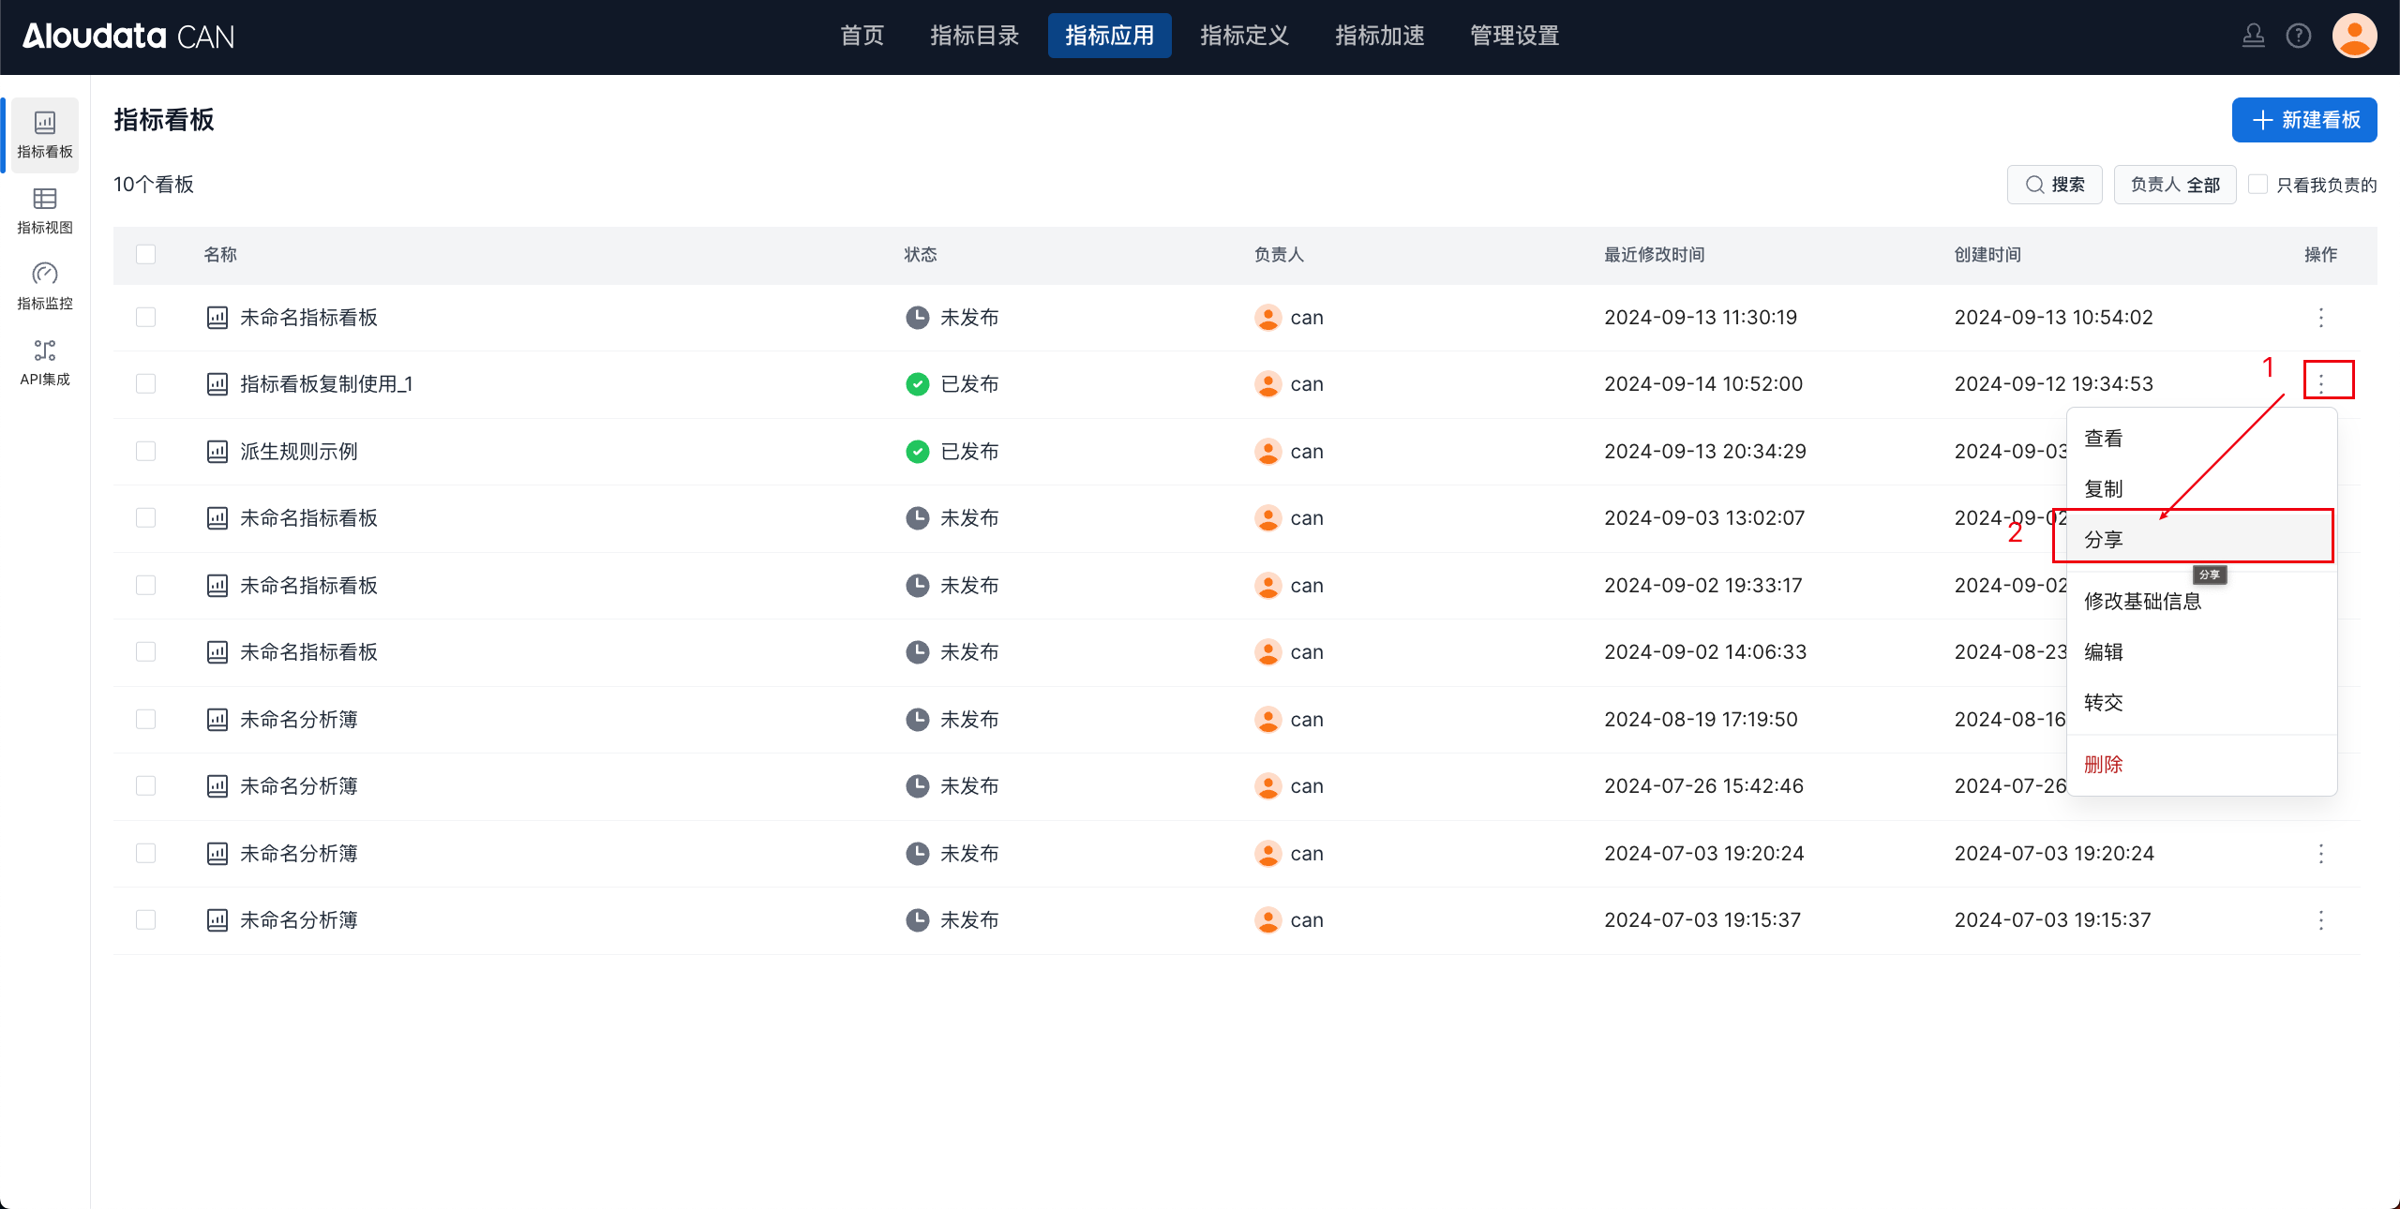Click the 新建看板 button
This screenshot has width=2400, height=1209.
(x=2303, y=120)
